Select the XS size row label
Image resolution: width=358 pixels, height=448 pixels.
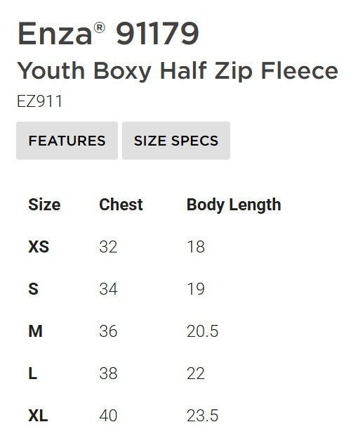tap(39, 247)
